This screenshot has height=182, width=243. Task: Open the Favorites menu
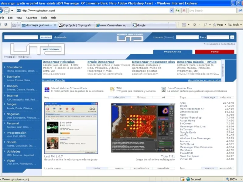click(x=31, y=18)
